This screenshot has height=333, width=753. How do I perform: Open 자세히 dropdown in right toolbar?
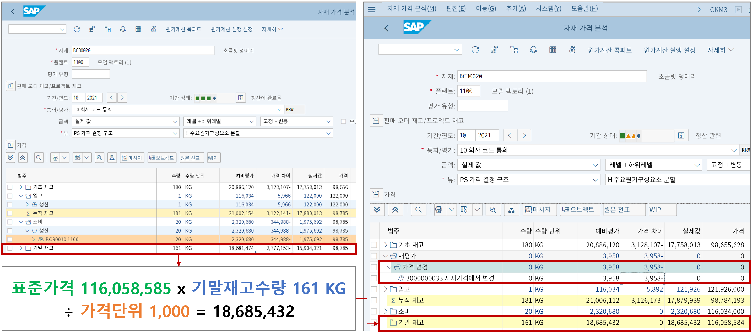[x=721, y=50]
